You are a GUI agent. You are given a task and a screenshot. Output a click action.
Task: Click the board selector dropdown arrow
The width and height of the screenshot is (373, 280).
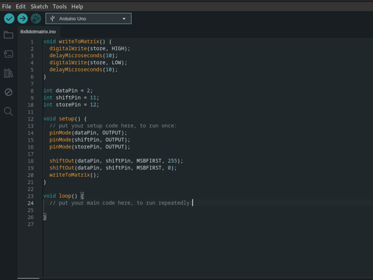tap(124, 19)
